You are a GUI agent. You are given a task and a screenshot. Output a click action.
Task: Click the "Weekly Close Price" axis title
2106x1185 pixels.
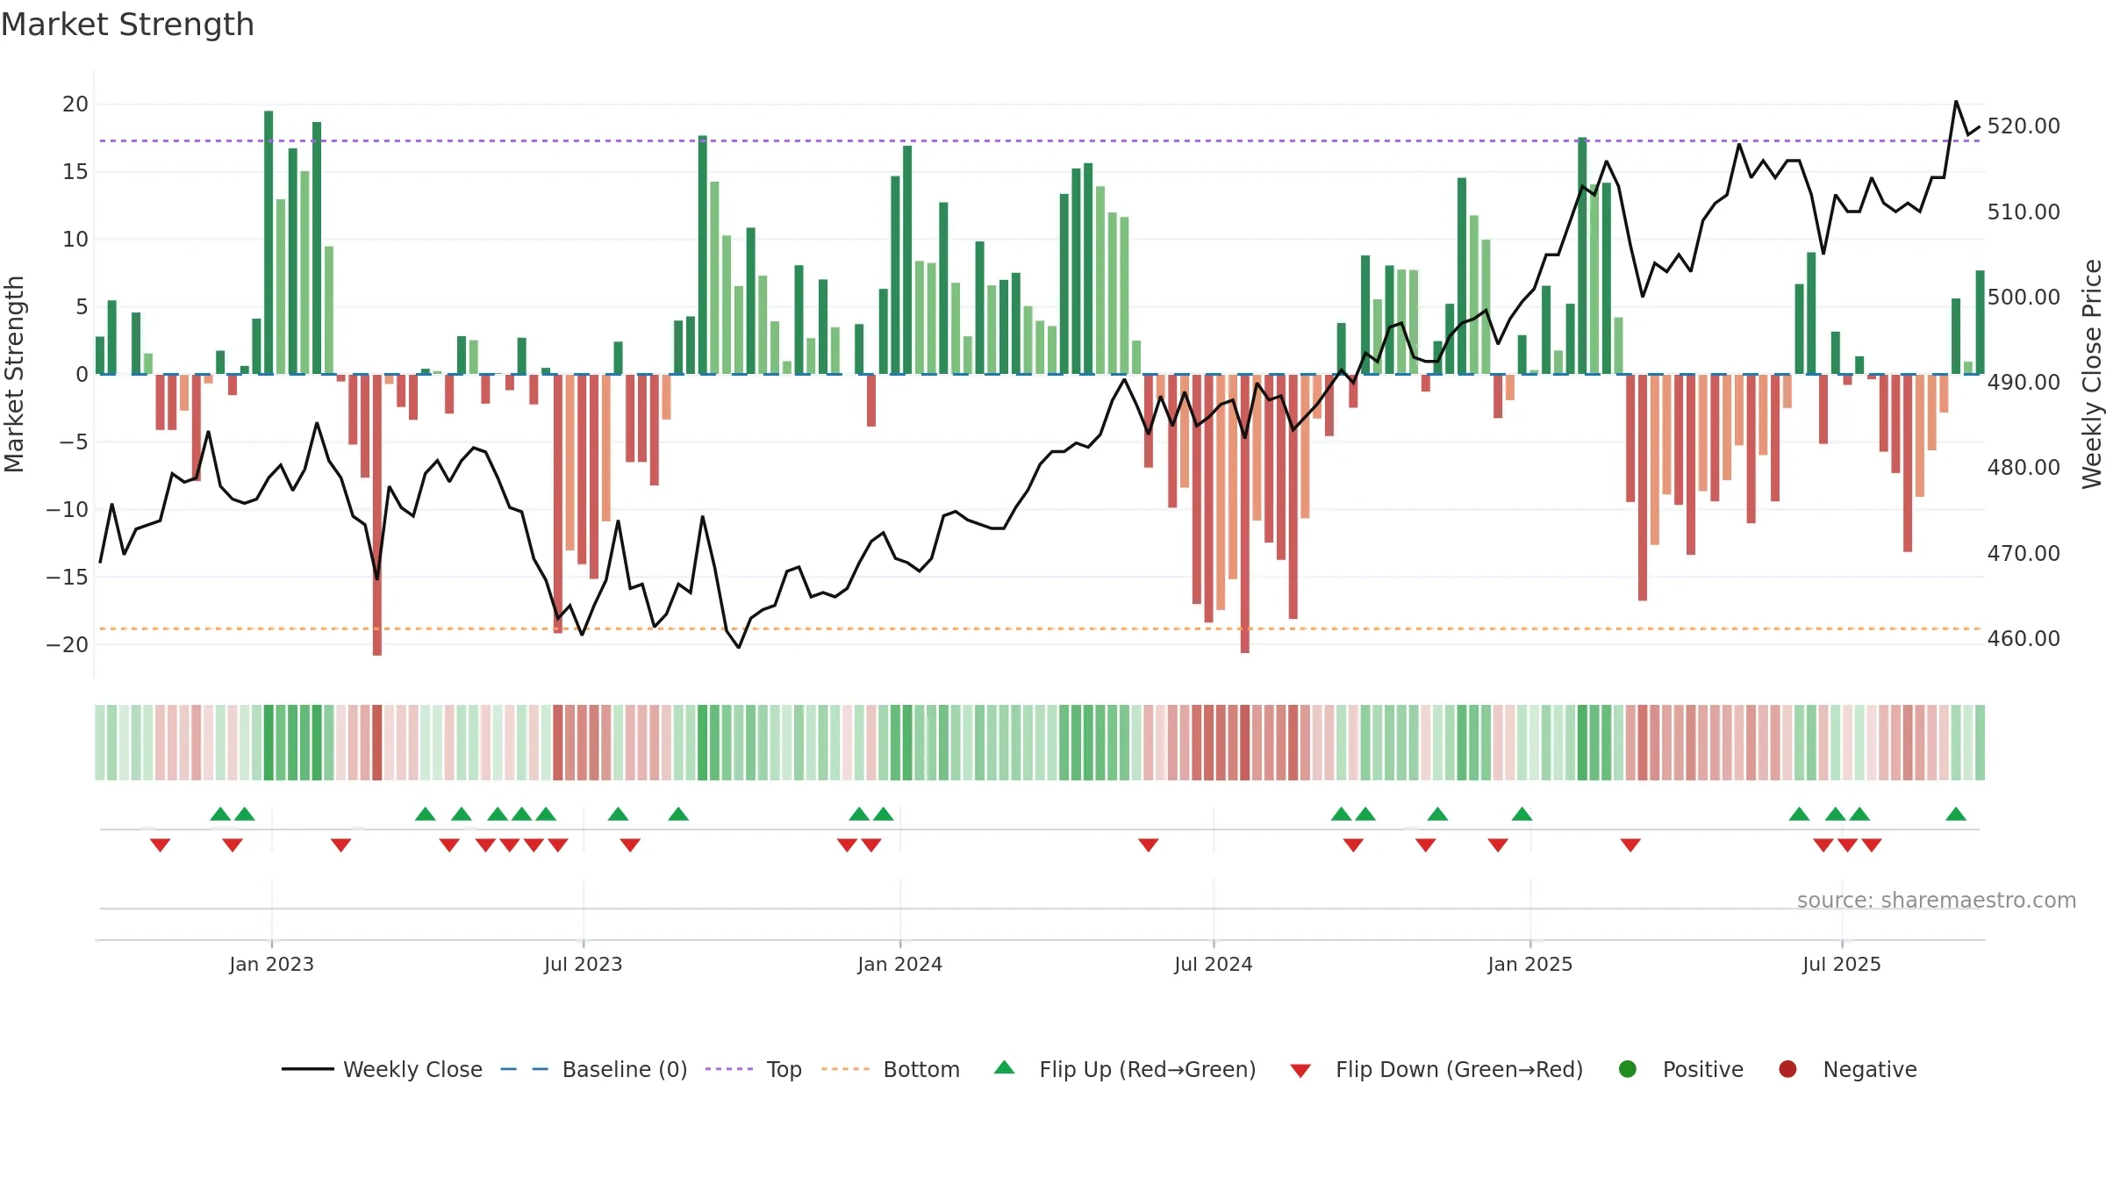2092,374
